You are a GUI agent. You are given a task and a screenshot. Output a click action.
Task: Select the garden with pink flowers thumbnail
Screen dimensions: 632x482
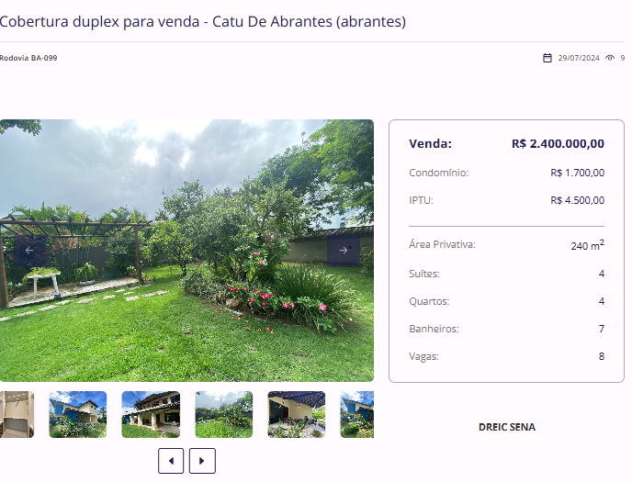224,414
